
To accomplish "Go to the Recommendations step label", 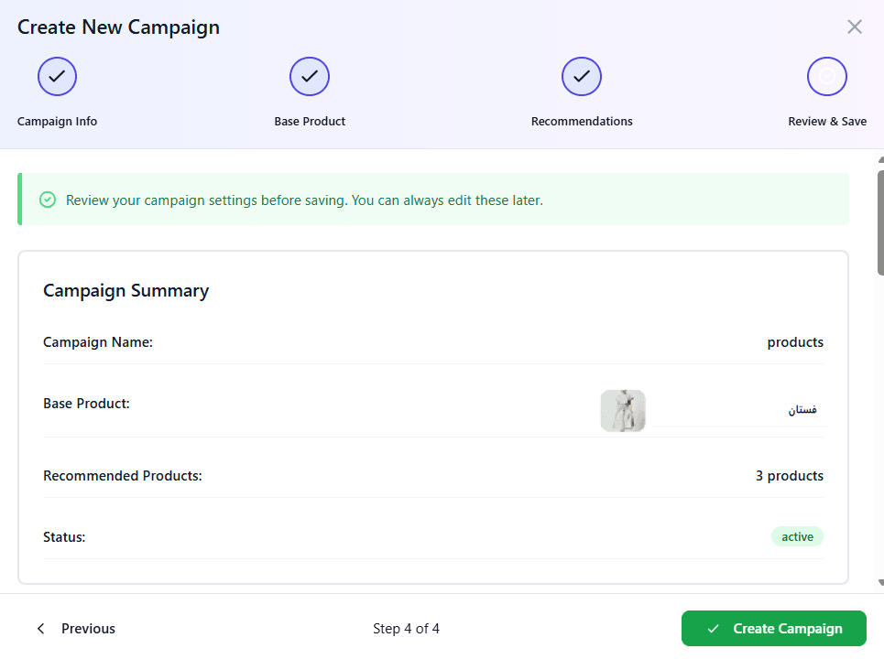I will (582, 122).
